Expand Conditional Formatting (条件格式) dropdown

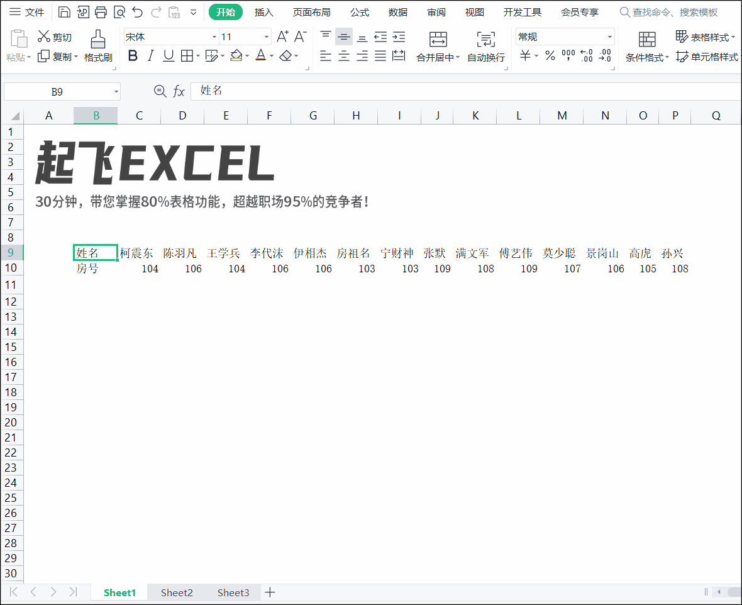click(667, 57)
